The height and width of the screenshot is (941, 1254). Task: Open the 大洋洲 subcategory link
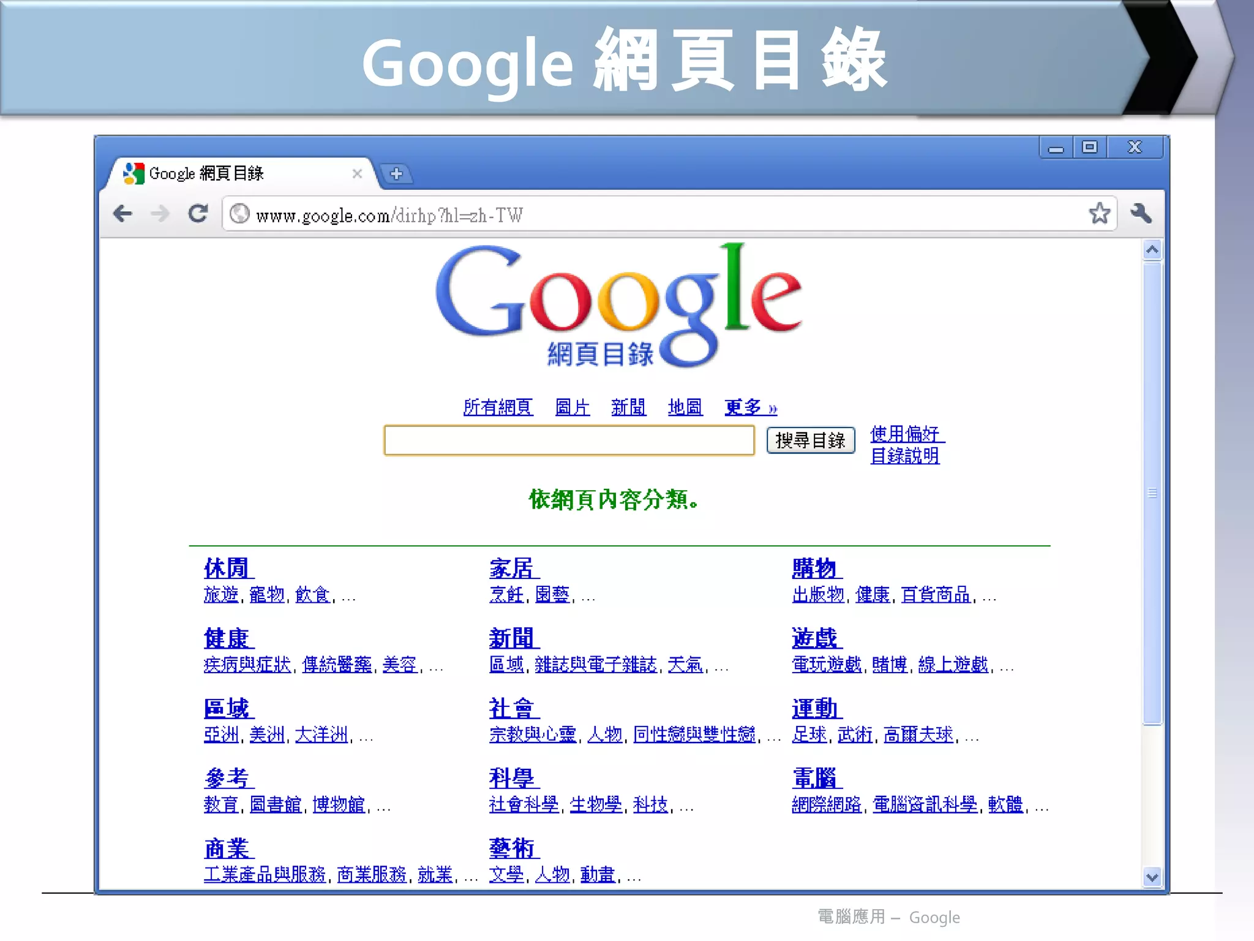coord(321,734)
